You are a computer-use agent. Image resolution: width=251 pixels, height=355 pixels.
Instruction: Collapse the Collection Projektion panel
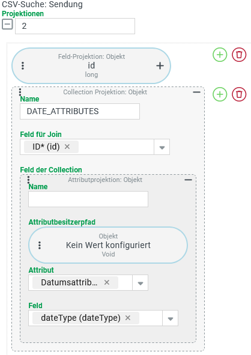[196, 92]
